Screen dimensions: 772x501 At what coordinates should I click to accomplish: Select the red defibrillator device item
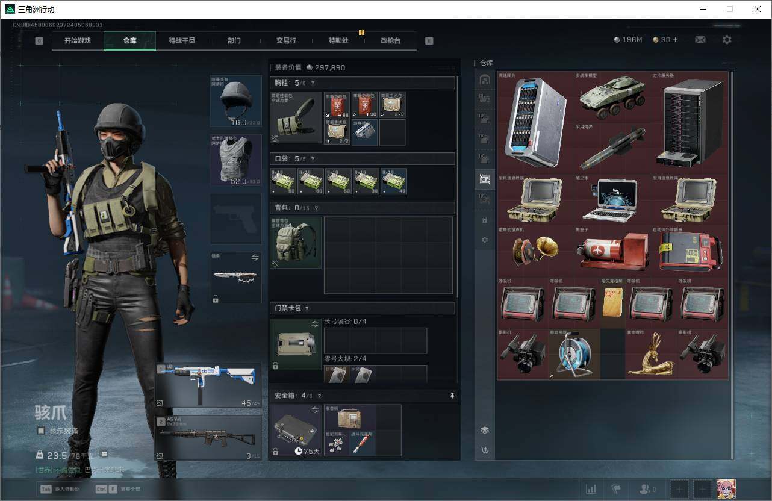point(690,251)
